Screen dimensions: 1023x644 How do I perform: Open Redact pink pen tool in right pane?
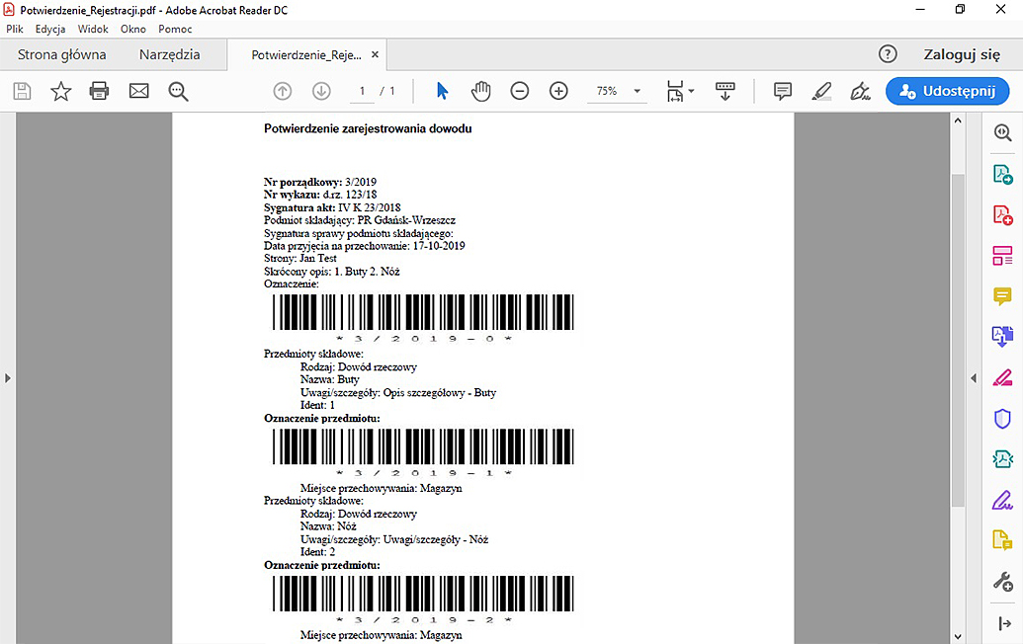click(x=1003, y=378)
